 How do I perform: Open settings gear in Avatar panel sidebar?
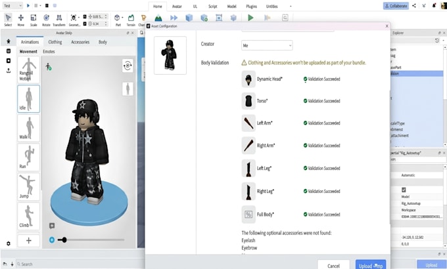[x=9, y=243]
